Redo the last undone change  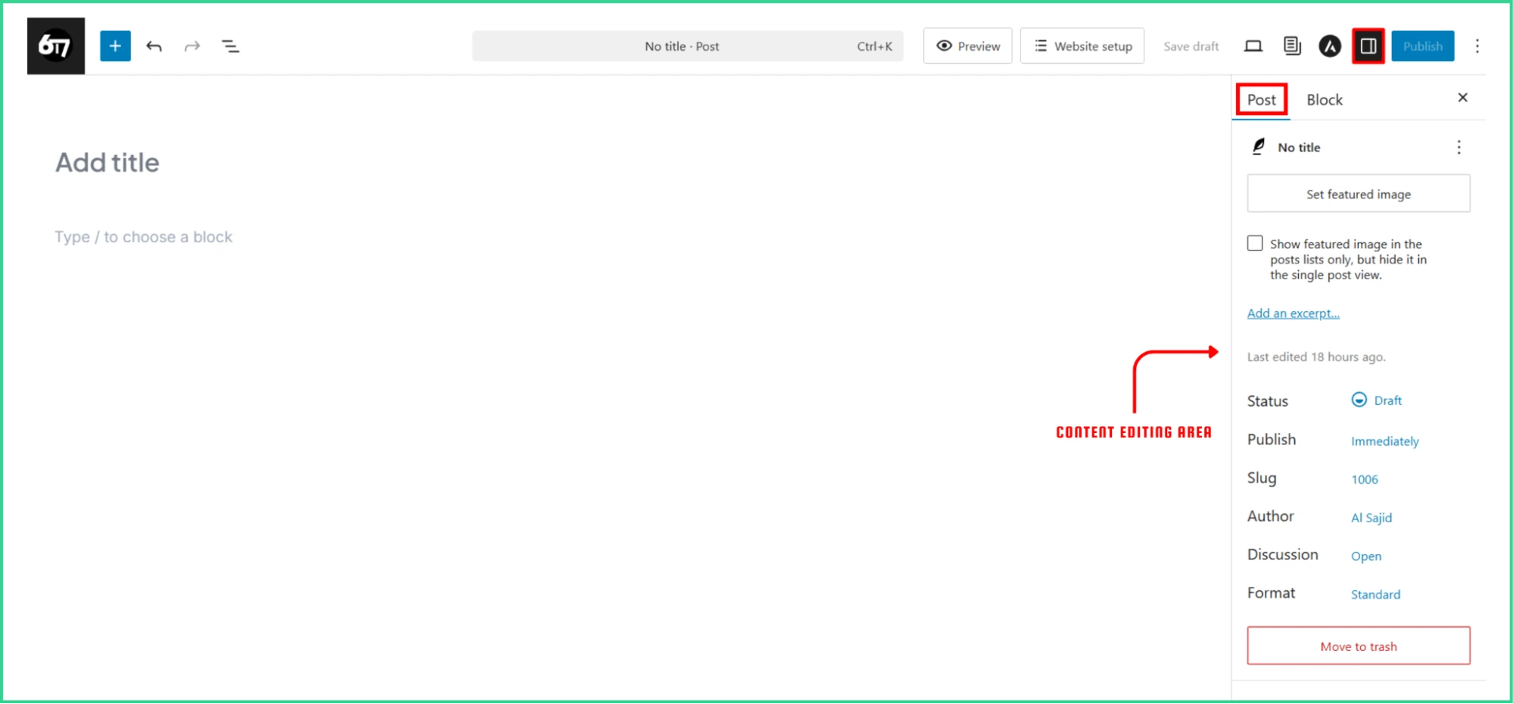[192, 46]
